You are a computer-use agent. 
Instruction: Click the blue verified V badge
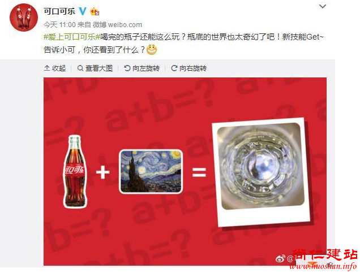(x=83, y=11)
